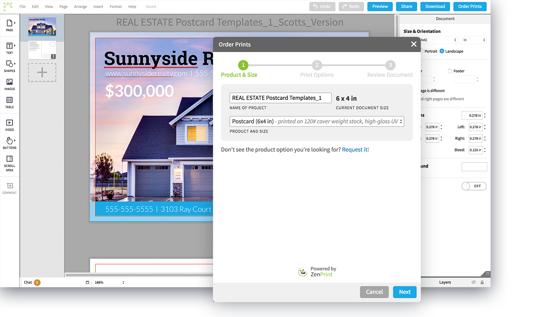Open the Images panel
The height and width of the screenshot is (317, 535).
coord(10,84)
